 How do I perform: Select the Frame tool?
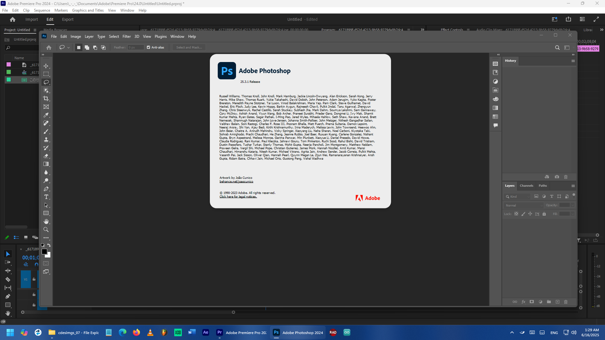pos(46,107)
